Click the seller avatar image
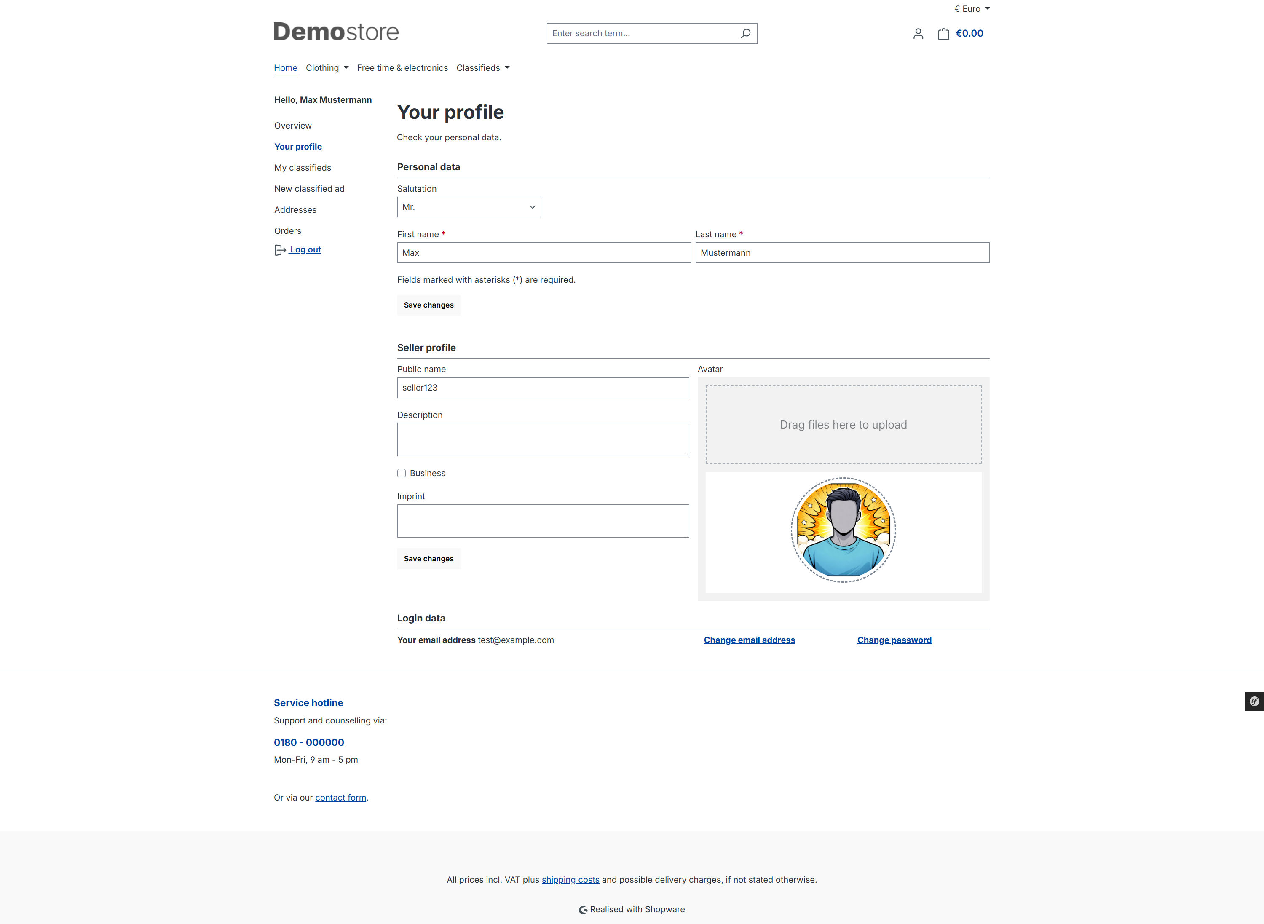 (x=843, y=530)
